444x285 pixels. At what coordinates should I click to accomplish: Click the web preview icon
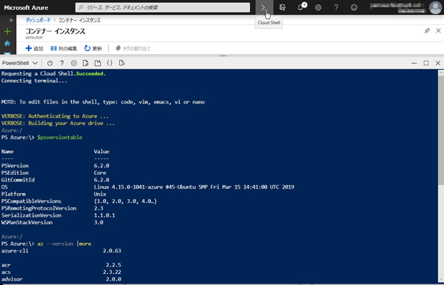tap(122, 63)
